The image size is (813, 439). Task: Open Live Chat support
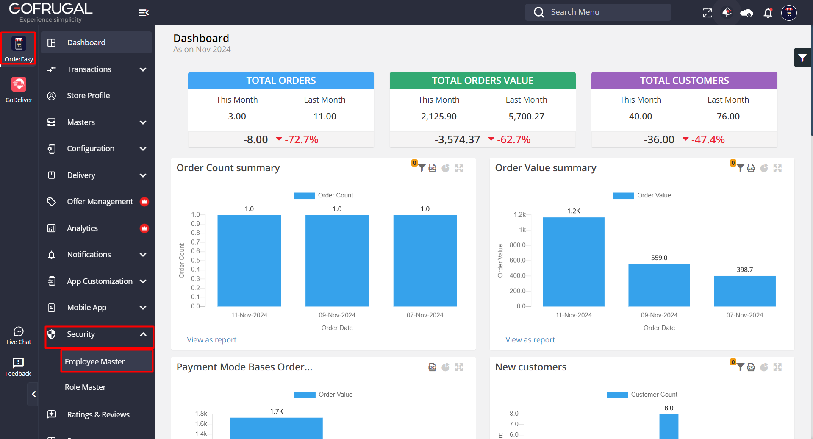19,336
